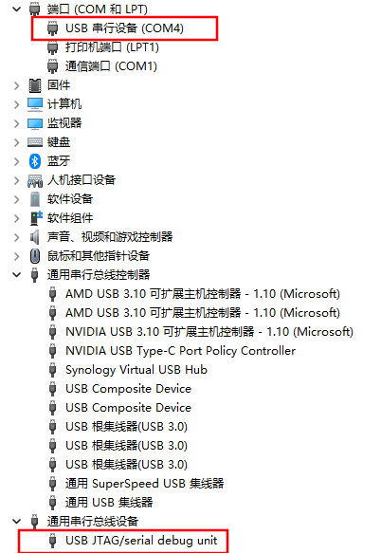The height and width of the screenshot is (553, 381).
Task: Collapse the 通用串行总线设备 category
Action: 16,522
